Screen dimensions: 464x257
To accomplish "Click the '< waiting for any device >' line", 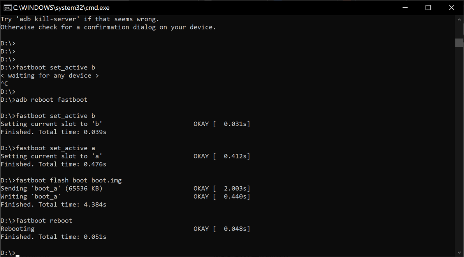I will [x=49, y=76].
